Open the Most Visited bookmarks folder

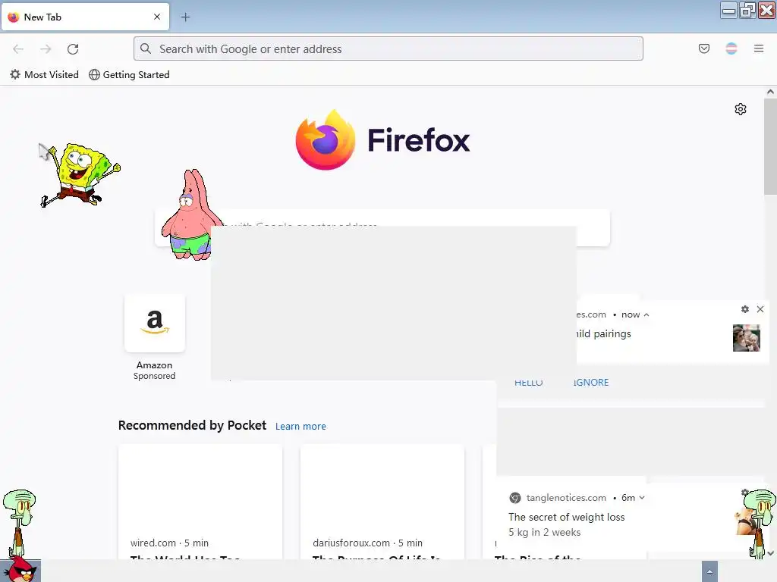coord(45,75)
